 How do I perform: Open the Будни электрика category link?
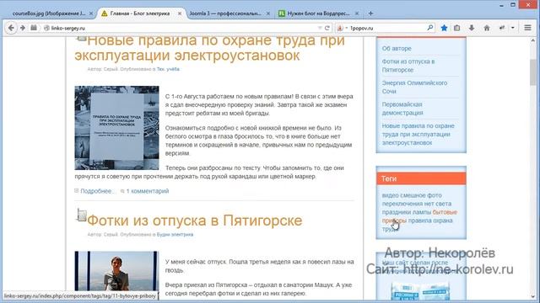[x=175, y=235]
